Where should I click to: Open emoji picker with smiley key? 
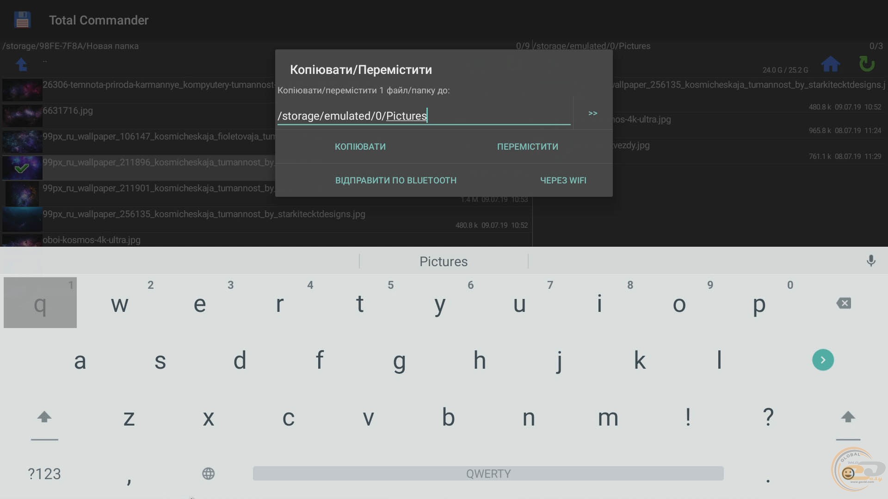(848, 473)
